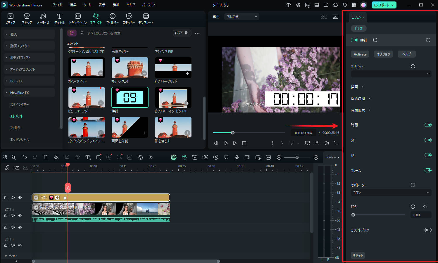The width and height of the screenshot is (438, 263).
Task: Click the trash delete icon in timeline toolbar
Action: (x=46, y=157)
